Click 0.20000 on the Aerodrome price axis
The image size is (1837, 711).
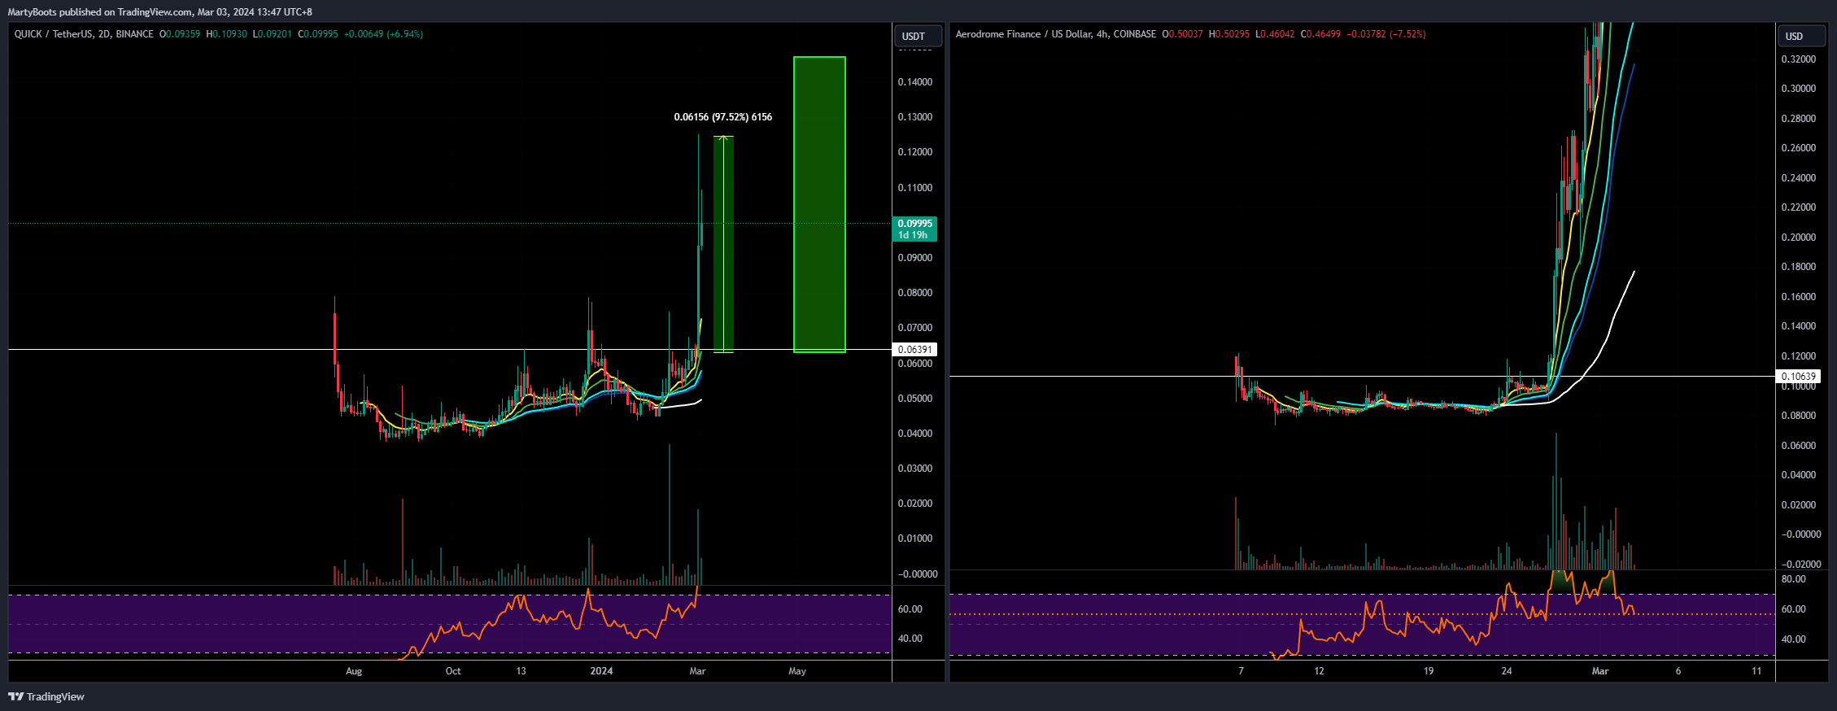pyautogui.click(x=1799, y=238)
